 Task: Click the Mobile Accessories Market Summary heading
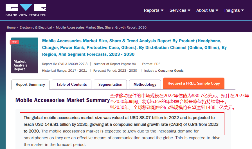62,100
